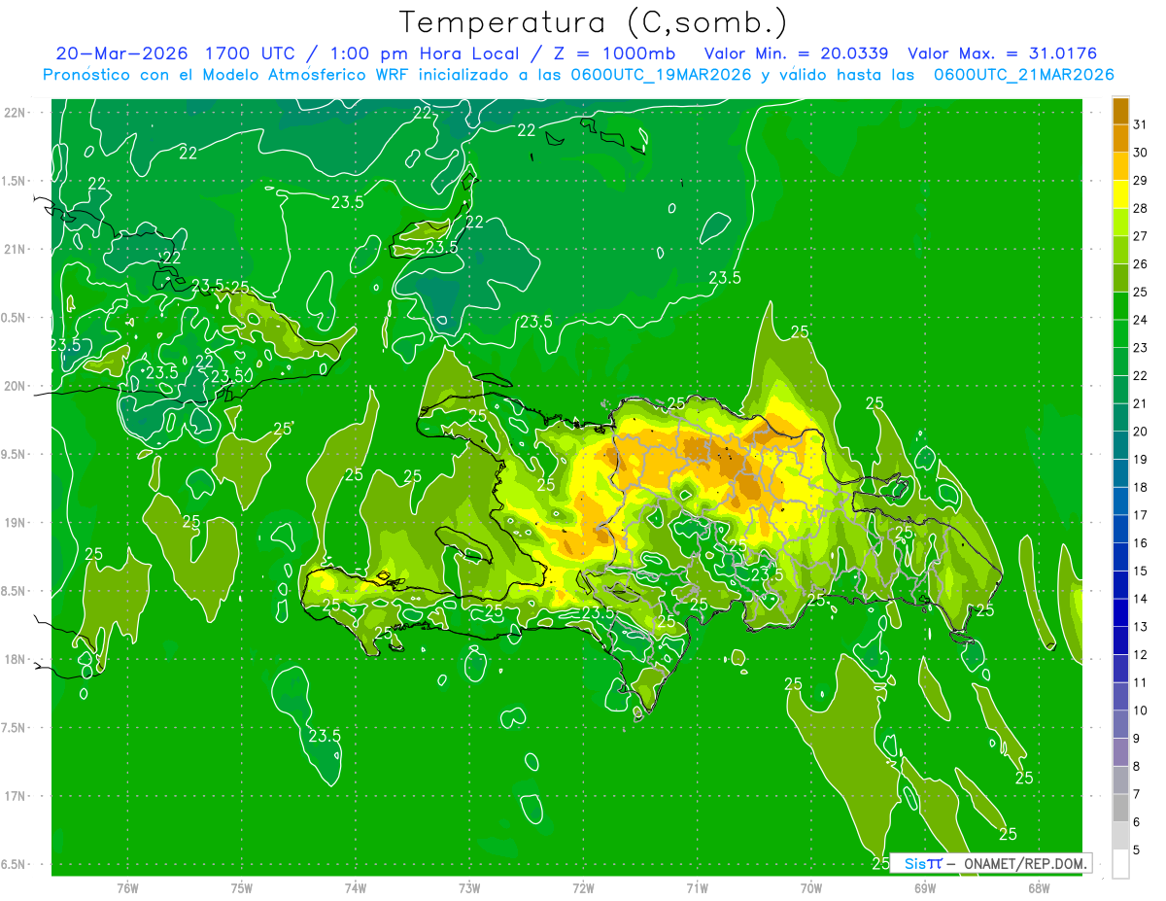Click the 0600UTC_21MAR2026 validity text
Image resolution: width=1166 pixels, height=901 pixels.
coord(1023,75)
